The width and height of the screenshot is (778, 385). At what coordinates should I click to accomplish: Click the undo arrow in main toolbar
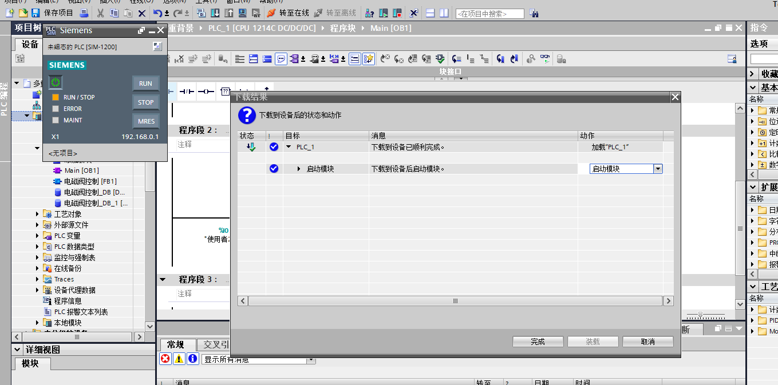pos(157,13)
